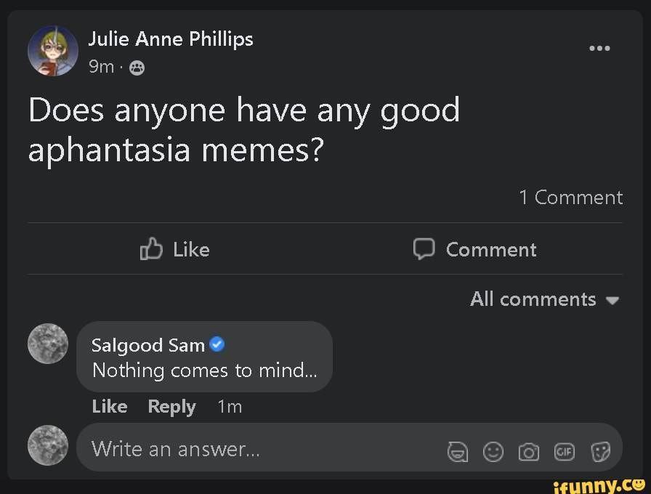Image resolution: width=651 pixels, height=494 pixels.
Task: Click the Comment speech bubble button
Action: (x=475, y=249)
